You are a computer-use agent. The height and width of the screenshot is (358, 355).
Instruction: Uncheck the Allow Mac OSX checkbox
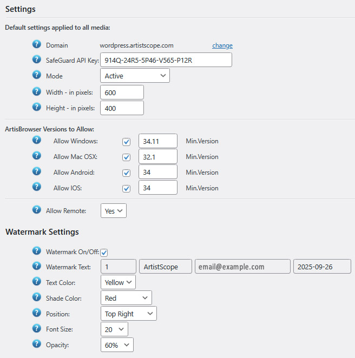coord(126,157)
